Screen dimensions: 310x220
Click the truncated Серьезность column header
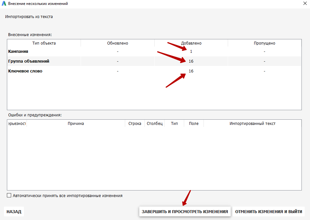point(17,124)
